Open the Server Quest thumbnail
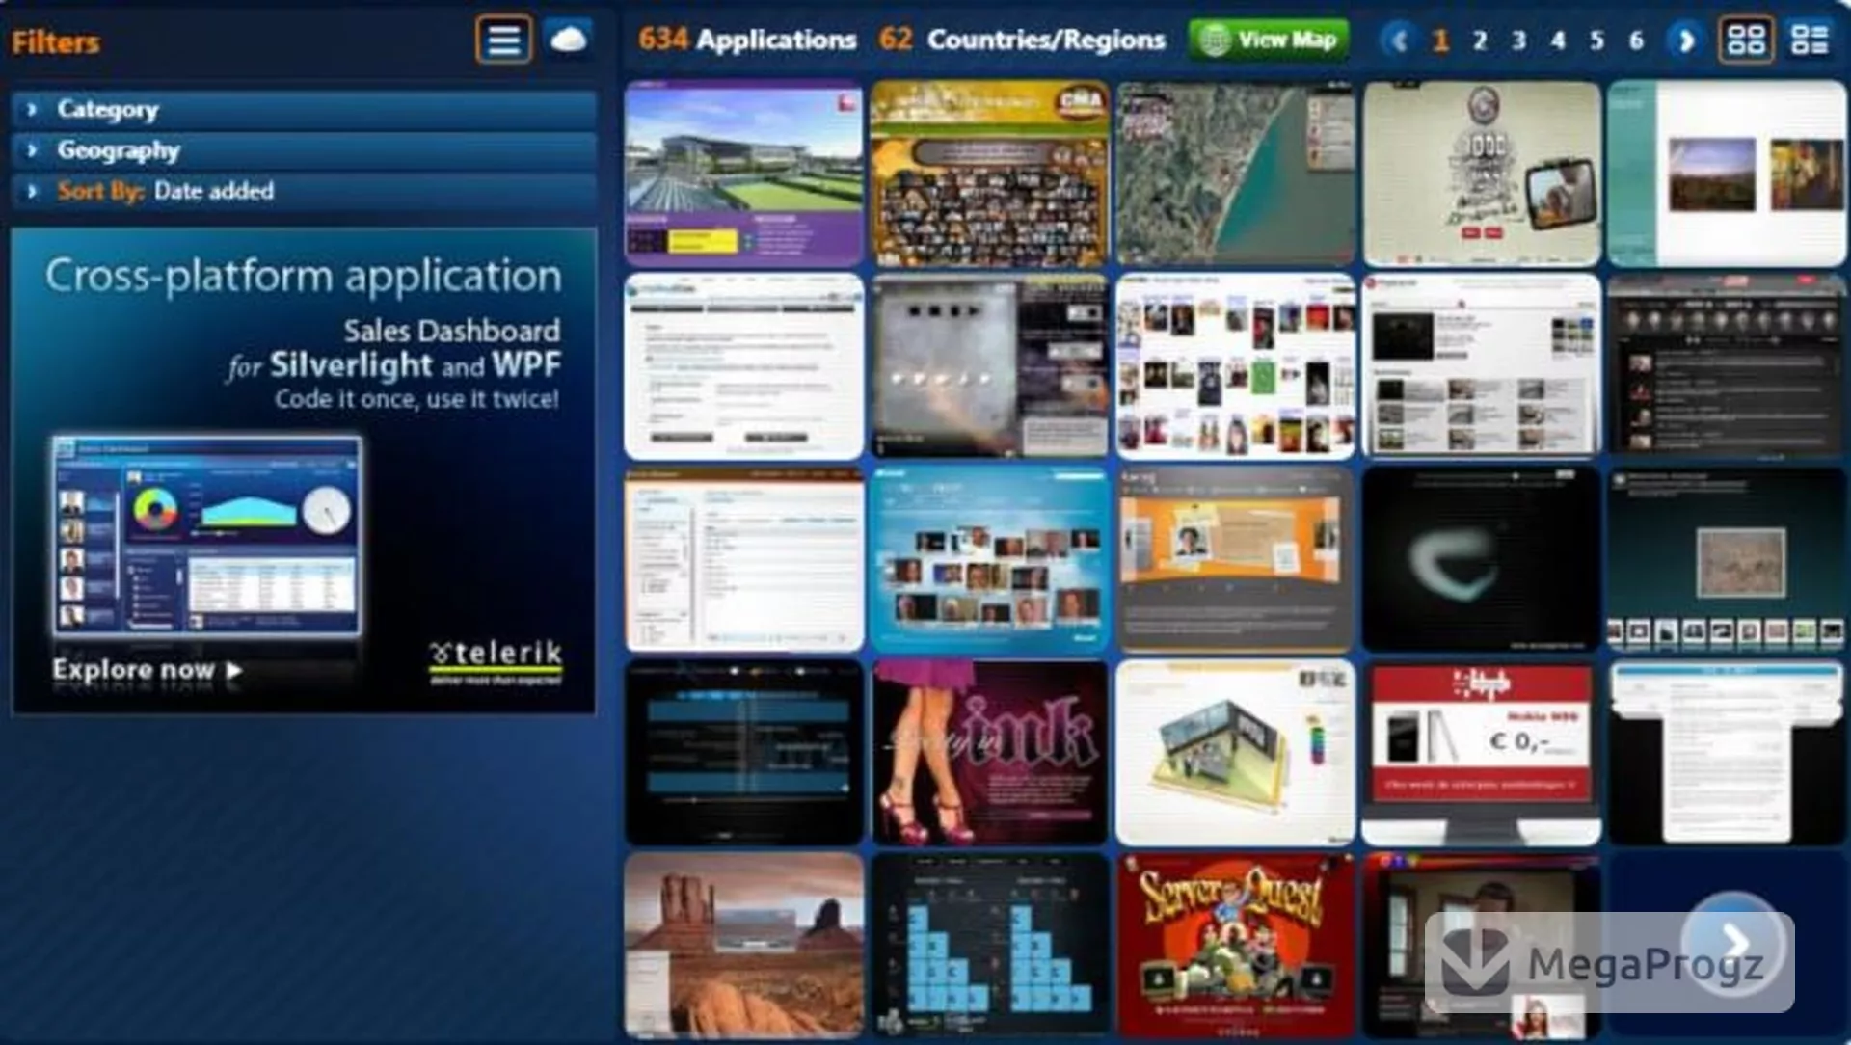Image resolution: width=1851 pixels, height=1045 pixels. tap(1236, 945)
